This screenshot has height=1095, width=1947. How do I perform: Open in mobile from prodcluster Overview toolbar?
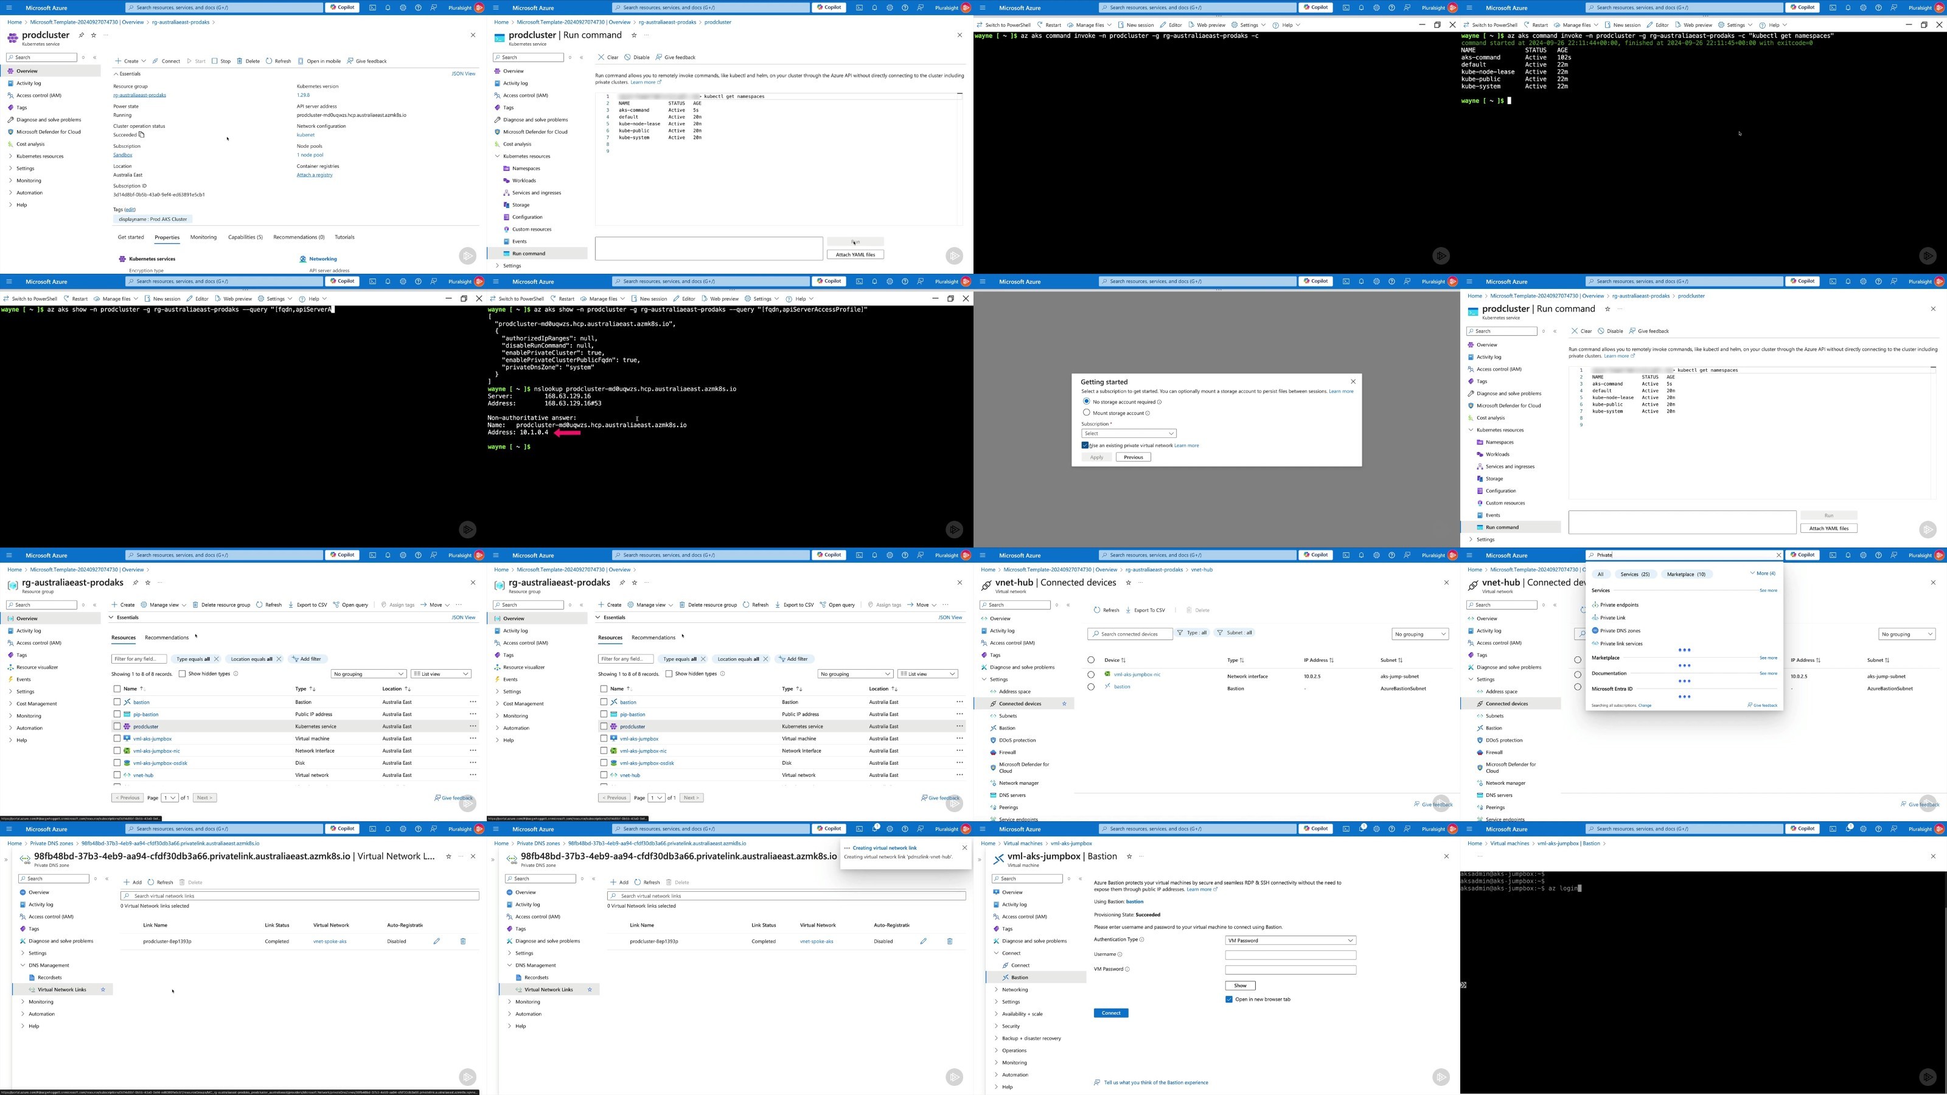pos(319,61)
